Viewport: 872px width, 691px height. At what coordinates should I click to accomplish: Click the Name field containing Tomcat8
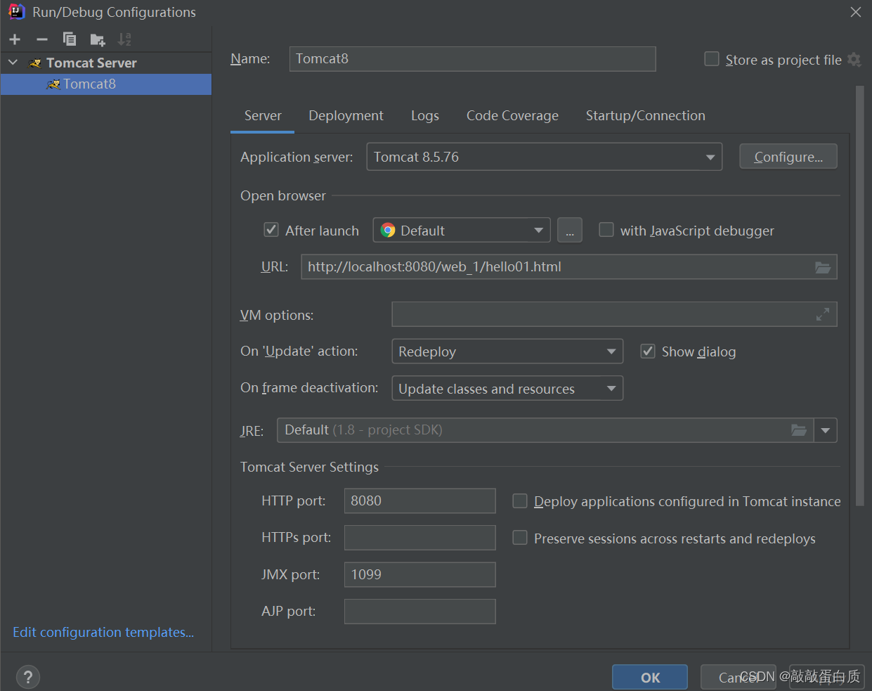(x=472, y=59)
